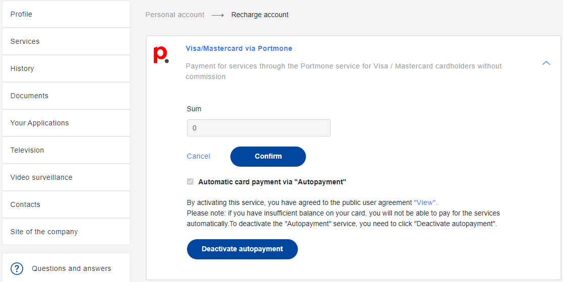The width and height of the screenshot is (563, 282).
Task: Go to the Contacts page
Action: point(66,204)
